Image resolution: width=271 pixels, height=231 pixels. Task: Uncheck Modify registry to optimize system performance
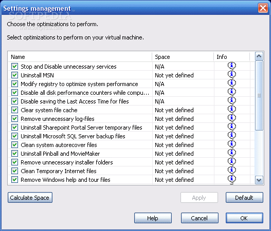tap(15, 84)
